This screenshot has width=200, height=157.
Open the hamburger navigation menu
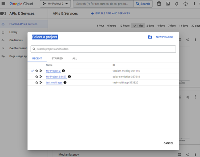[x=3, y=4]
